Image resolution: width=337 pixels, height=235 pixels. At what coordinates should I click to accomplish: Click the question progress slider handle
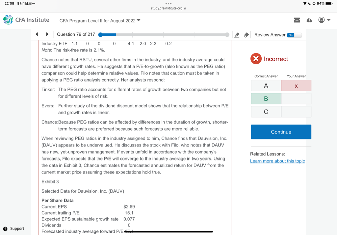coord(100,35)
